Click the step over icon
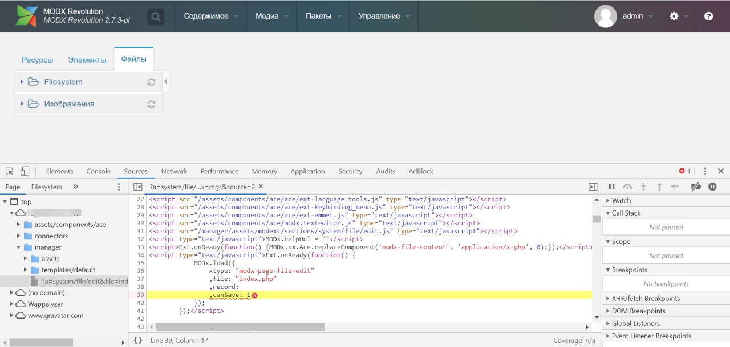The image size is (730, 347). tap(628, 187)
